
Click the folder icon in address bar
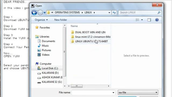click(48, 13)
